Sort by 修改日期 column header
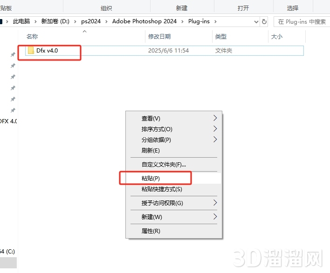The height and width of the screenshot is (273, 330). coord(159,37)
